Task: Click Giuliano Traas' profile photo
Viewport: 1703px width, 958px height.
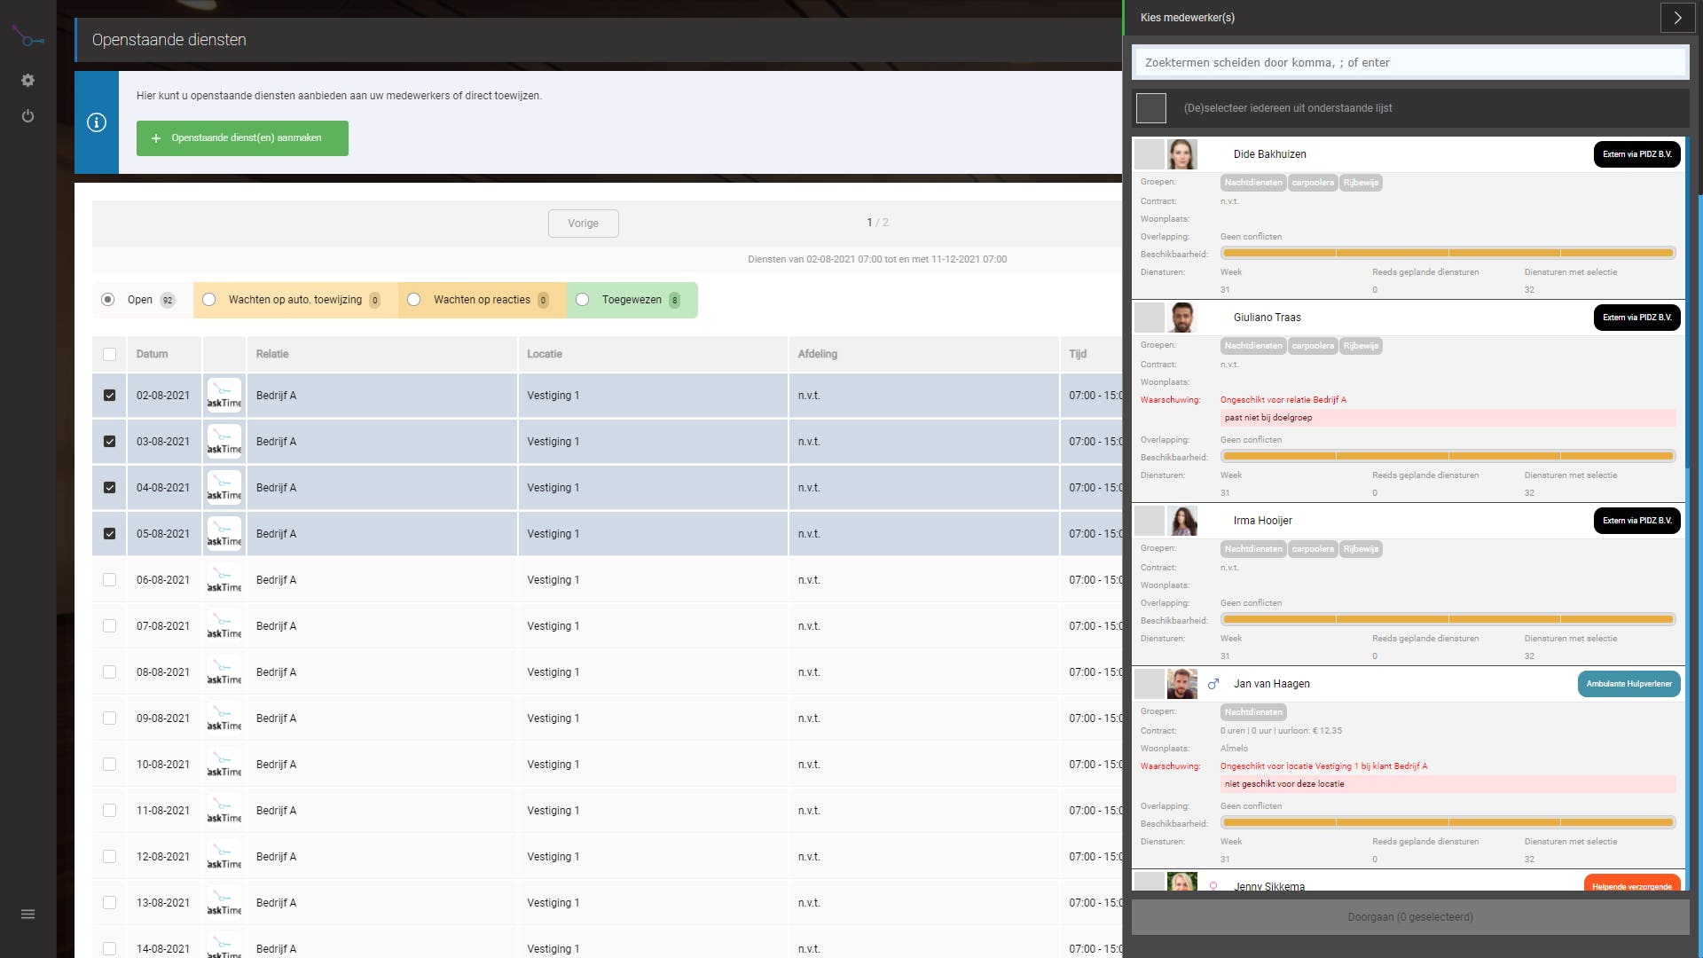Action: tap(1181, 318)
